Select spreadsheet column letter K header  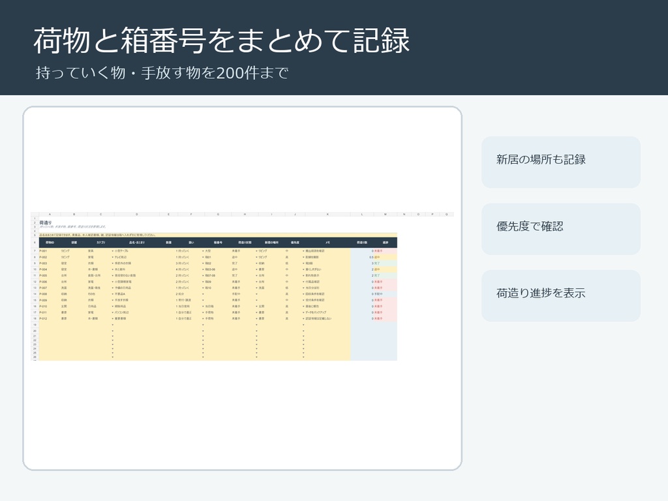click(327, 214)
